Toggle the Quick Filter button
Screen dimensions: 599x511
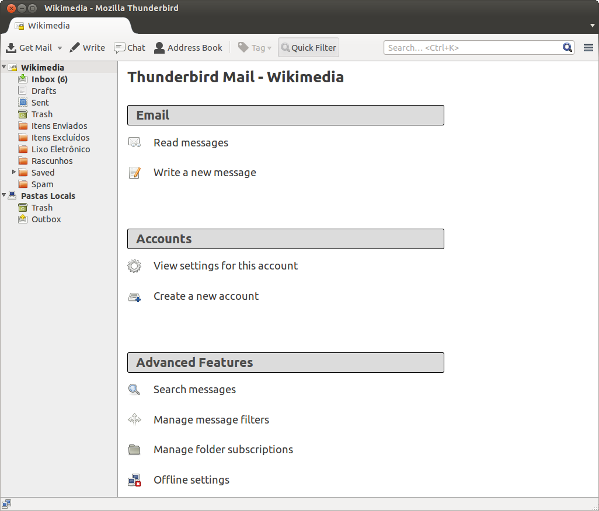(x=308, y=47)
